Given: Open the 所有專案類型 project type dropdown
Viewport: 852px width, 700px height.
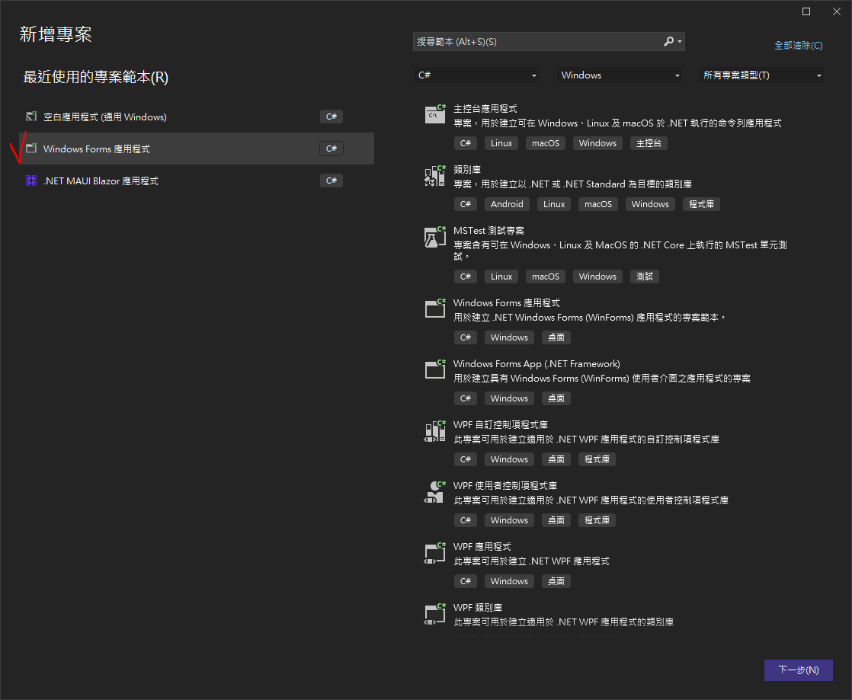Looking at the screenshot, I should 761,75.
